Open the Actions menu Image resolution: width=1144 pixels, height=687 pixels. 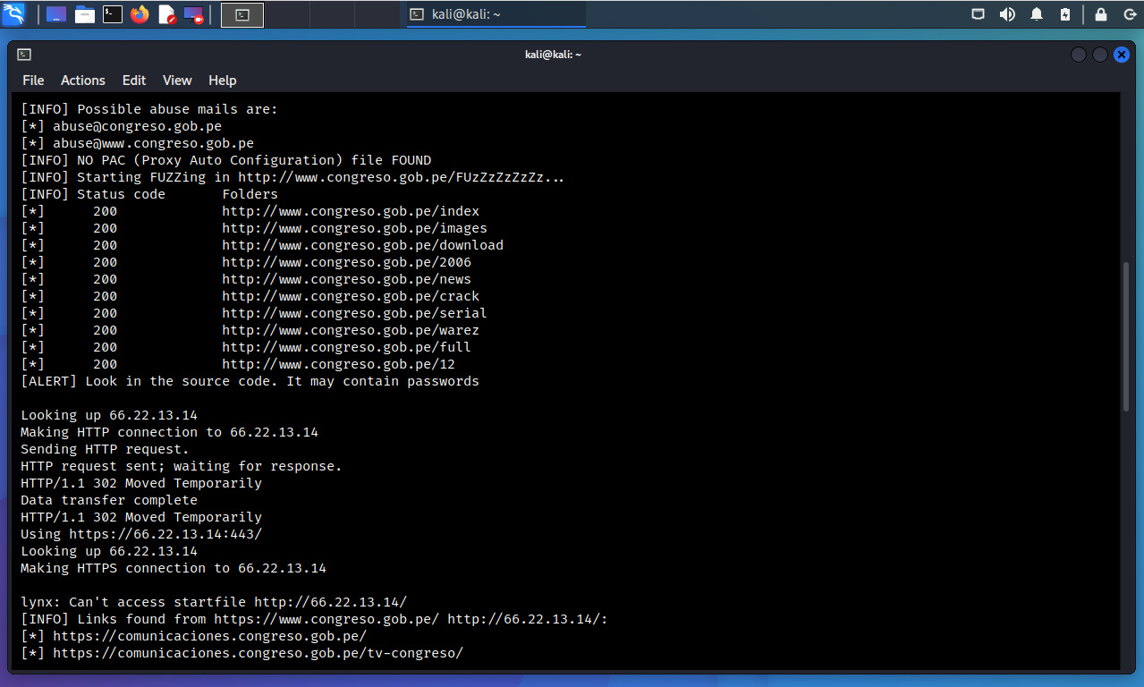[83, 81]
